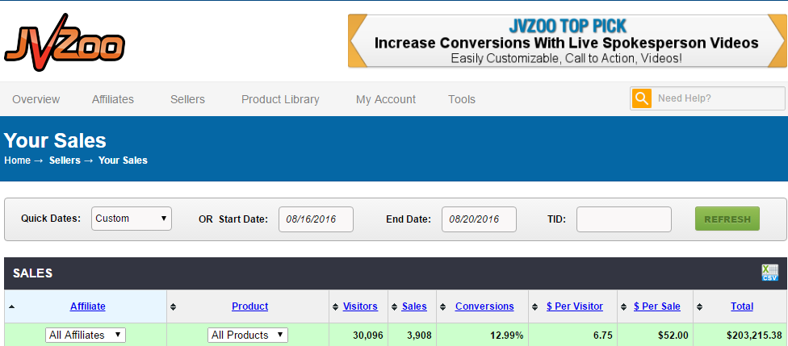Open the All Affiliates dropdown

[x=86, y=335]
